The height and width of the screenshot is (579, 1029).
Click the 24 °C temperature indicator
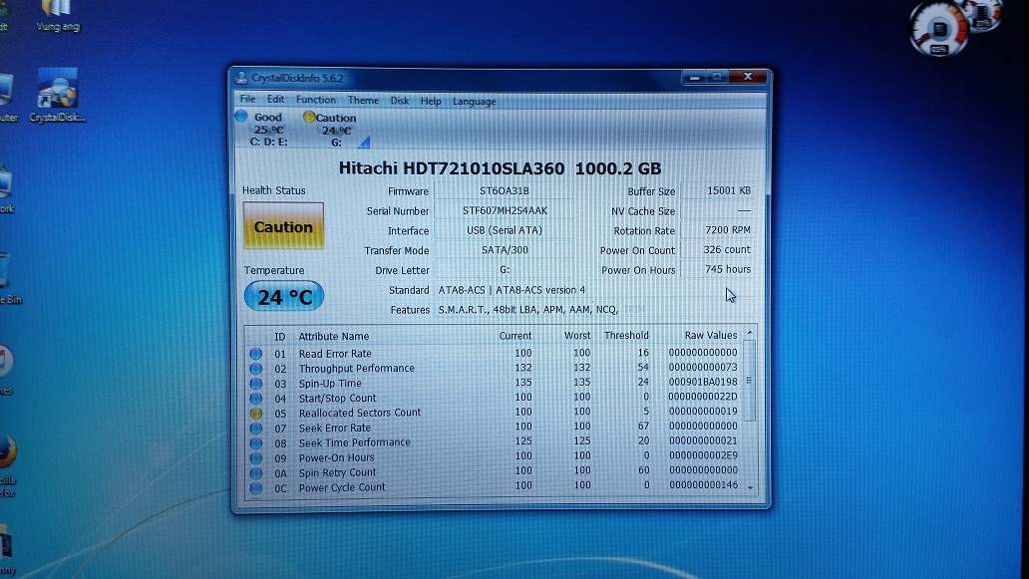[x=284, y=297]
